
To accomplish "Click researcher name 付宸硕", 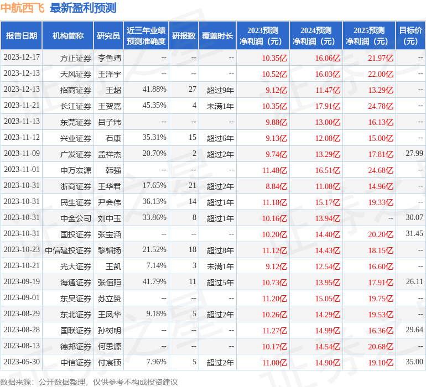I will 110,363.
